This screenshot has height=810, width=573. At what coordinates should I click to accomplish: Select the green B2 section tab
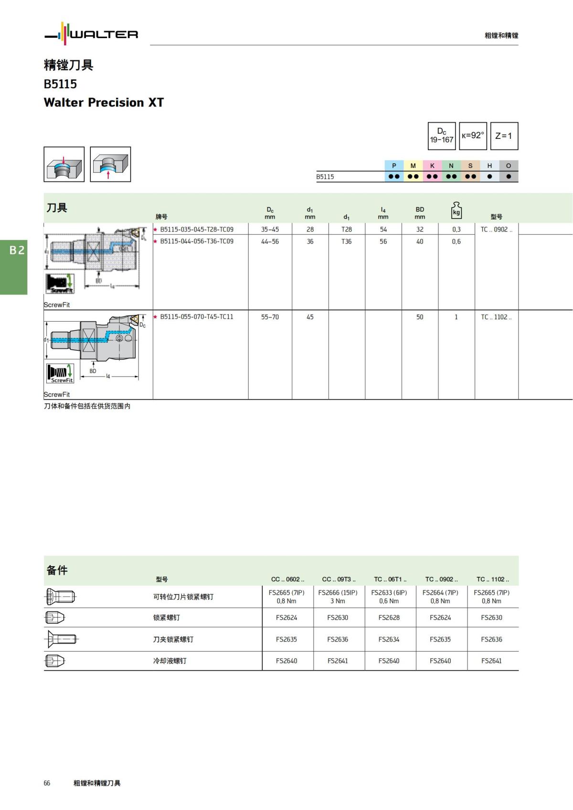[13, 267]
